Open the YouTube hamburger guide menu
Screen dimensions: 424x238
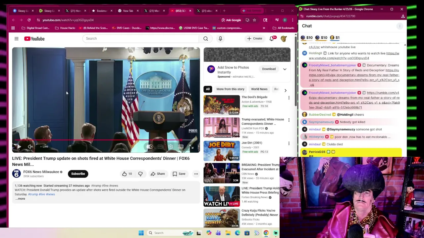click(16, 39)
